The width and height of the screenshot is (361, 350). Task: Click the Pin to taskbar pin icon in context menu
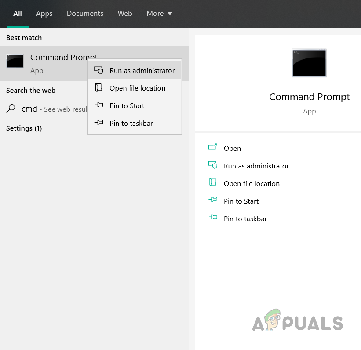point(99,123)
